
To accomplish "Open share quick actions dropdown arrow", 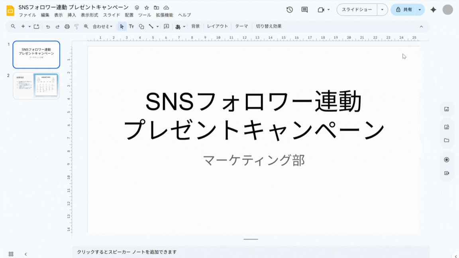I will tap(420, 10).
